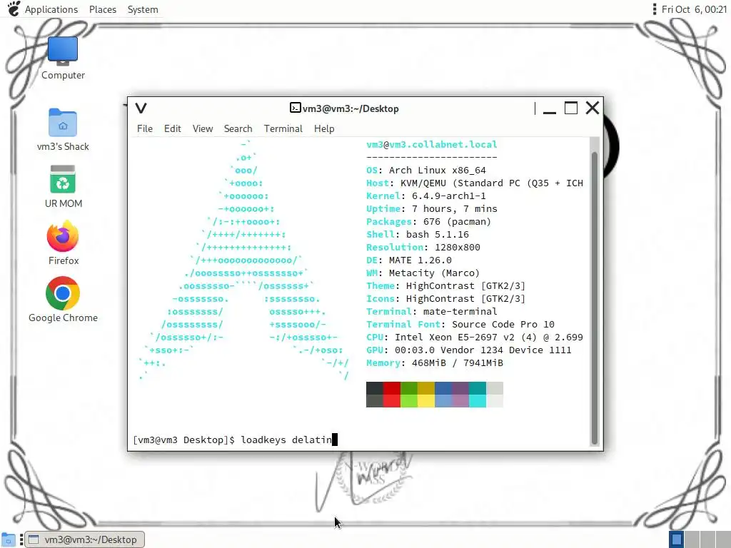731x548 pixels.
Task: Open the terminal View menu
Action: point(203,128)
